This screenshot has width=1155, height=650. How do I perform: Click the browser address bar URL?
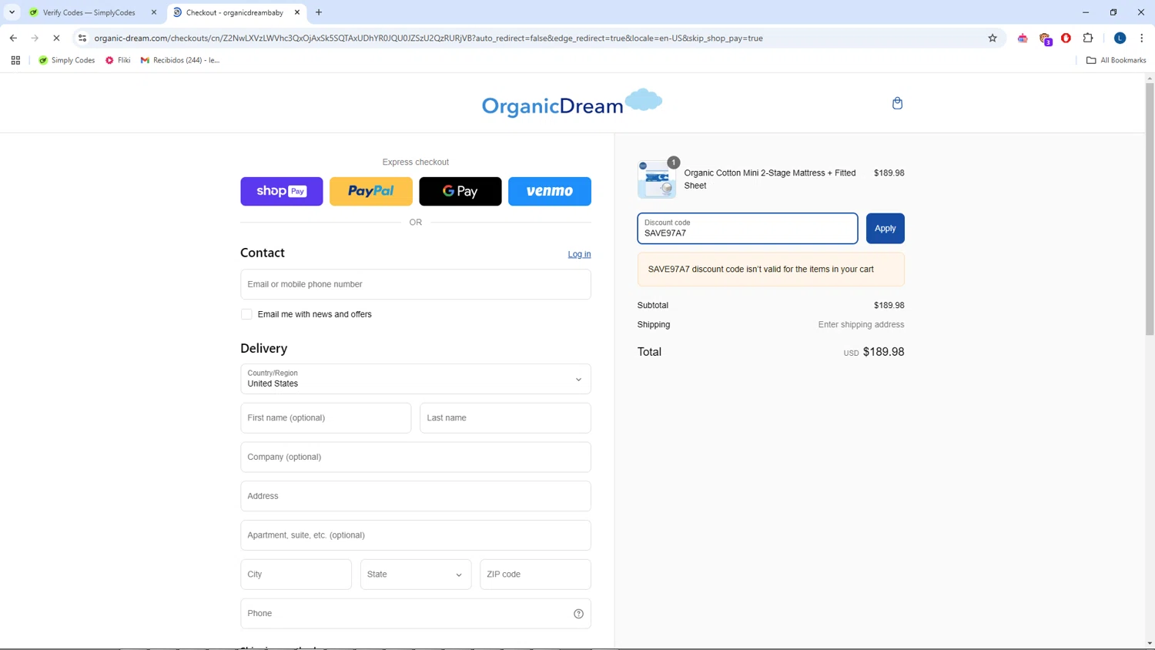click(428, 38)
